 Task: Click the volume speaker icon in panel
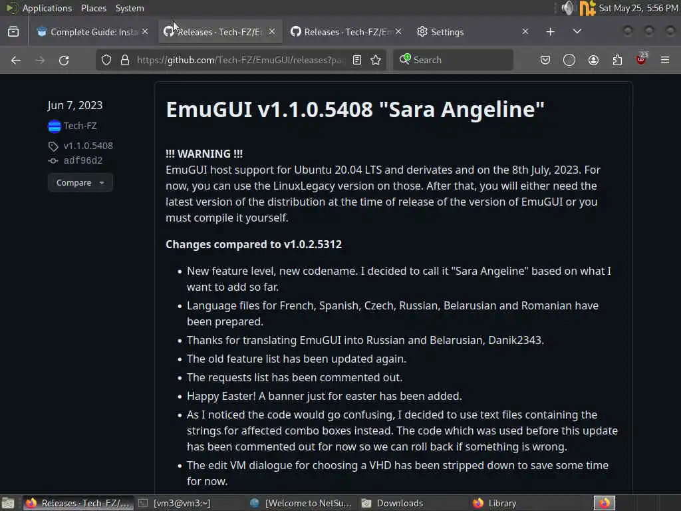[567, 8]
